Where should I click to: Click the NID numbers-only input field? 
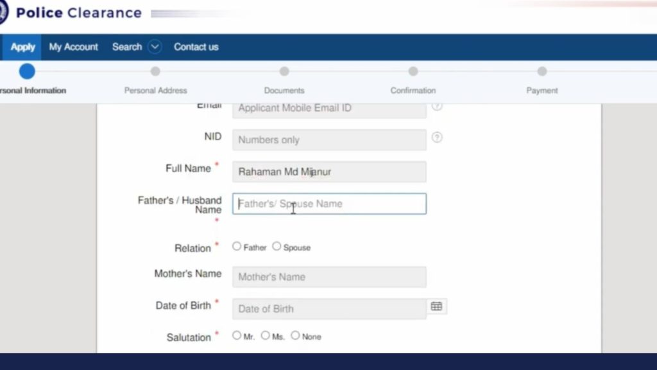pyautogui.click(x=329, y=139)
